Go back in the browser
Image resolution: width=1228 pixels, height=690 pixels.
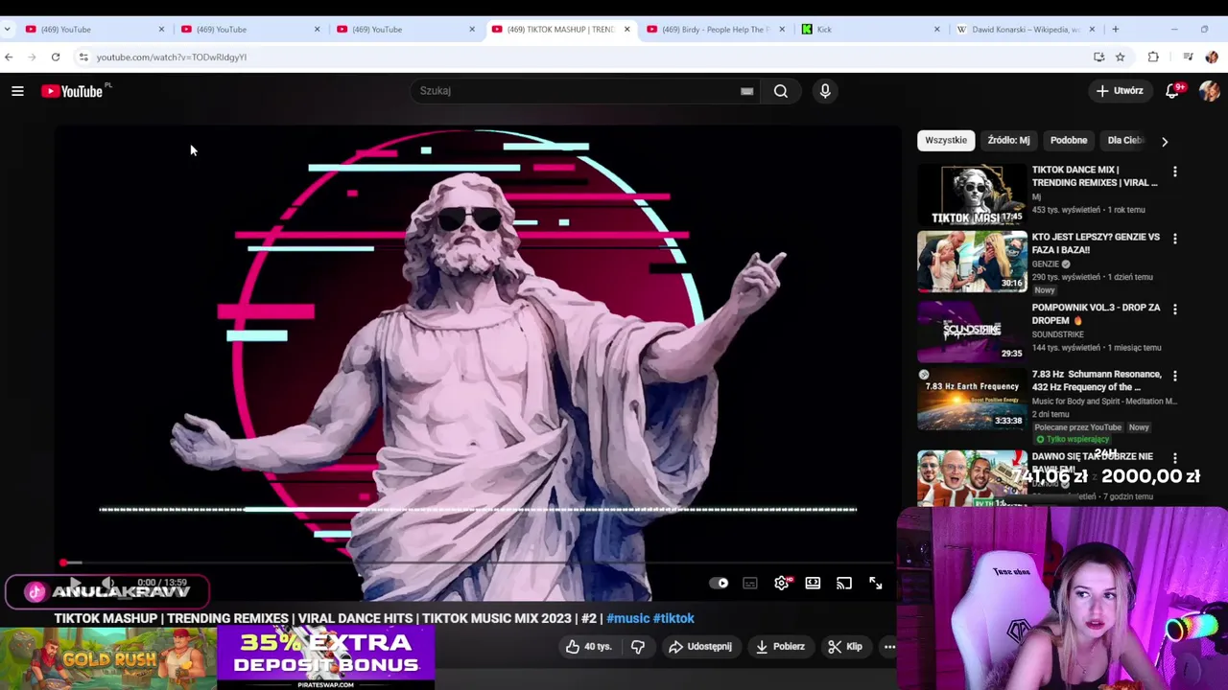[9, 57]
